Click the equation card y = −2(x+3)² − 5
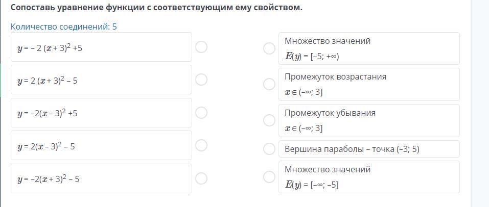This screenshot has width=489, height=207. click(101, 178)
